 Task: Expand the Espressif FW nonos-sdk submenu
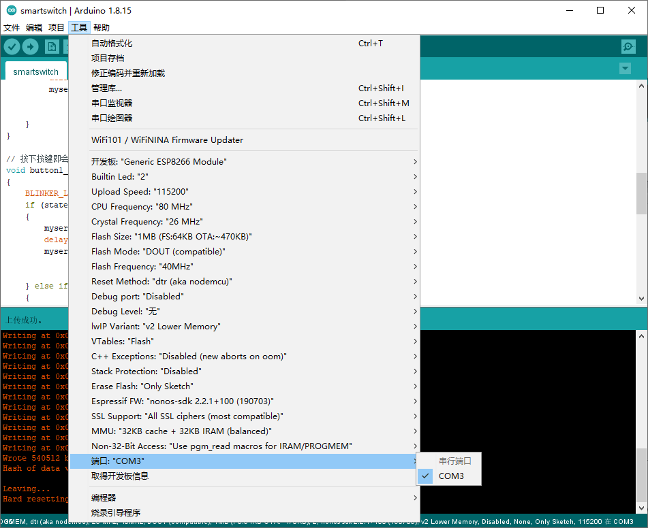[244, 401]
